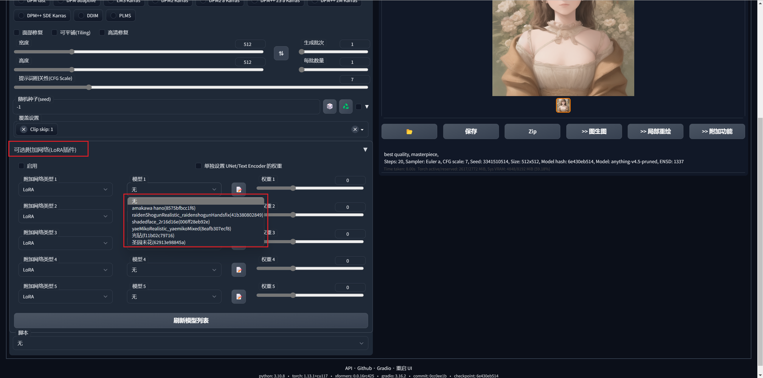Open the 附加网络类型 4 LoRA dropdown
763x378 pixels.
[66, 270]
